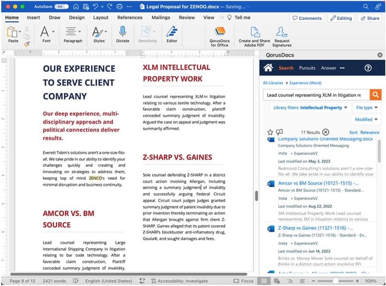Clear results with the circled X
The image size is (386, 286).
(x=326, y=132)
